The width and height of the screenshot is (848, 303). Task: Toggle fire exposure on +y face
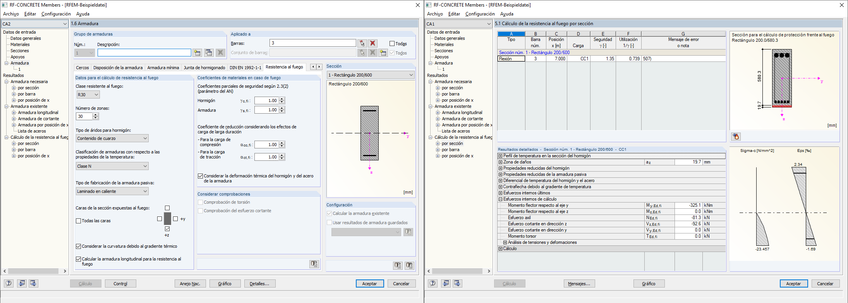175,219
